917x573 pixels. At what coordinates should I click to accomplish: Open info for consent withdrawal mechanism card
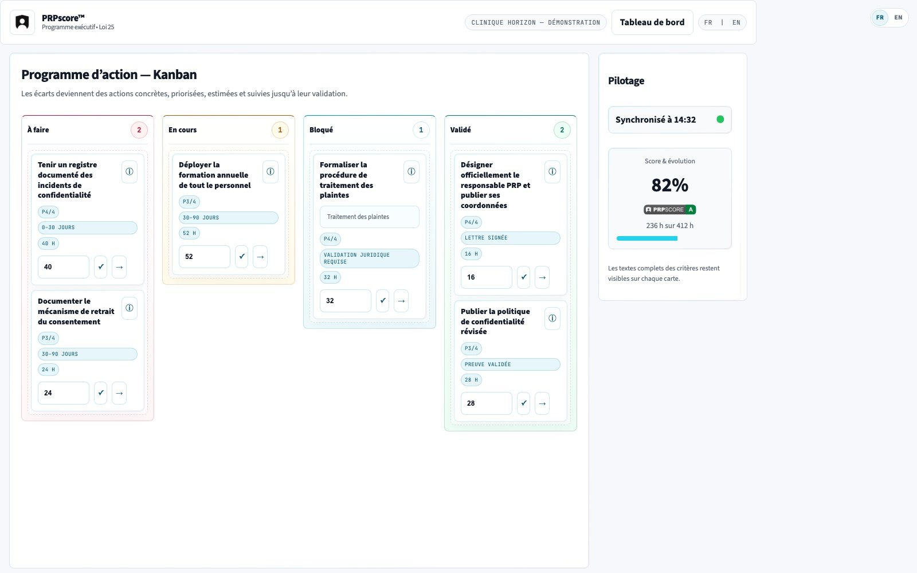click(130, 308)
